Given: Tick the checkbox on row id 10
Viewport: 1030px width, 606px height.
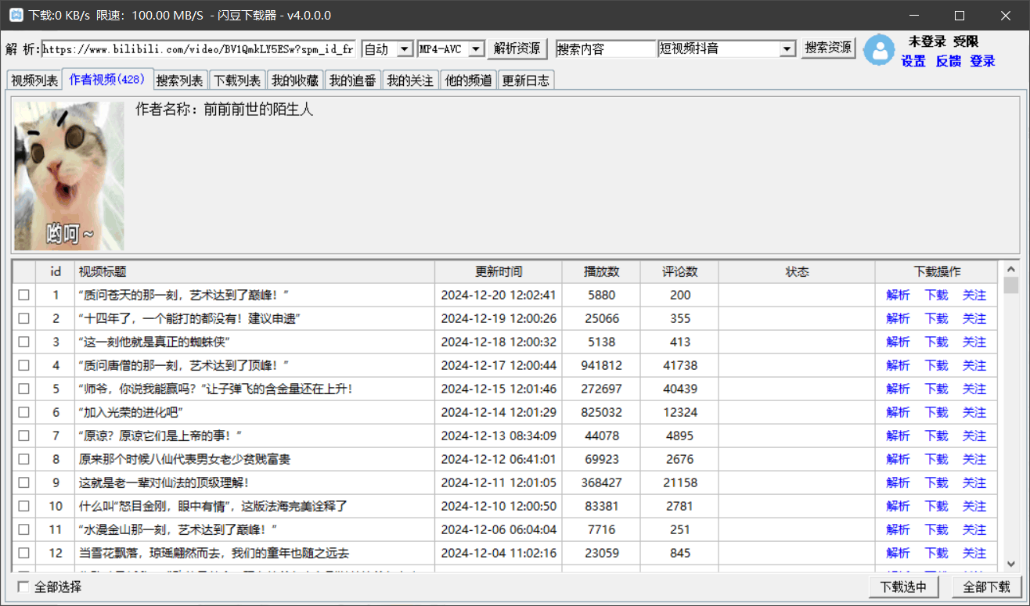Looking at the screenshot, I should click(x=23, y=507).
